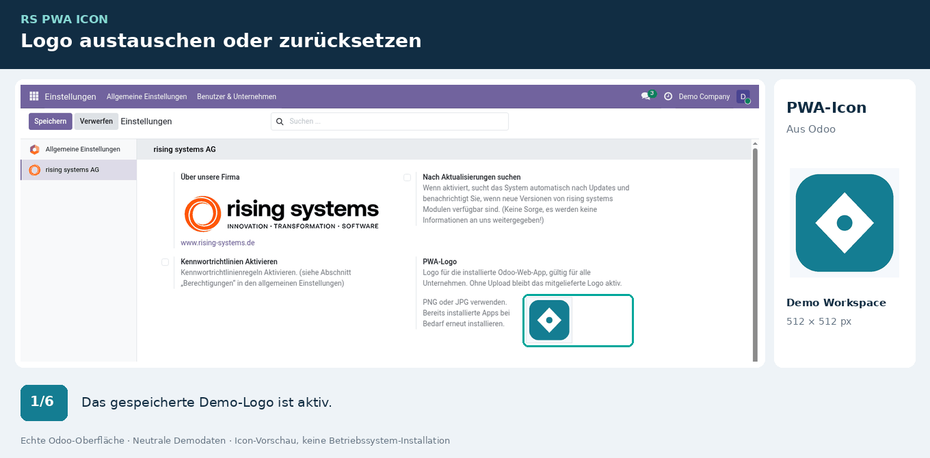Click the Speichern button
Screen dimensions: 930x458
51,121
